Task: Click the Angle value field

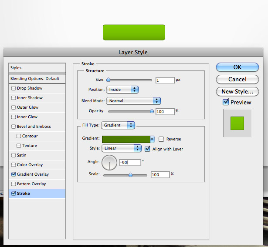Action: coord(130,162)
